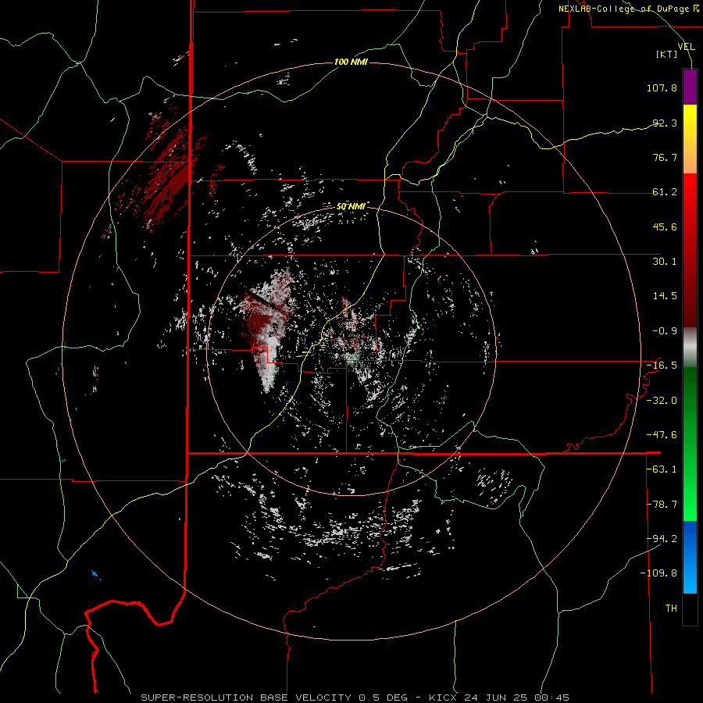
Task: Click the -0.9 velocity scale value
Action: coord(665,331)
